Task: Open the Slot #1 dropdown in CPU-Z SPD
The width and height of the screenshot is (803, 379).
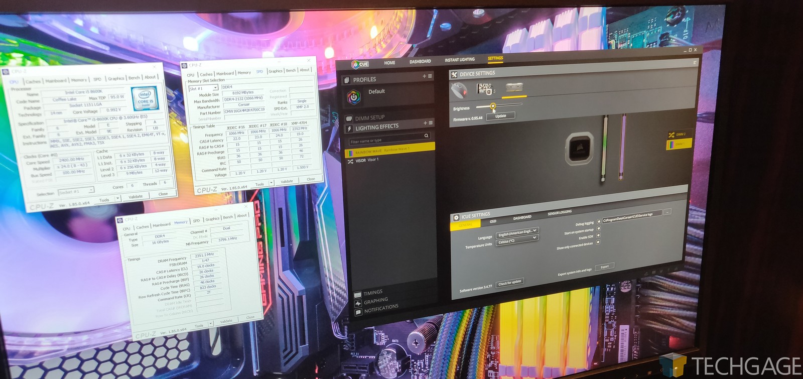Action: pyautogui.click(x=203, y=88)
